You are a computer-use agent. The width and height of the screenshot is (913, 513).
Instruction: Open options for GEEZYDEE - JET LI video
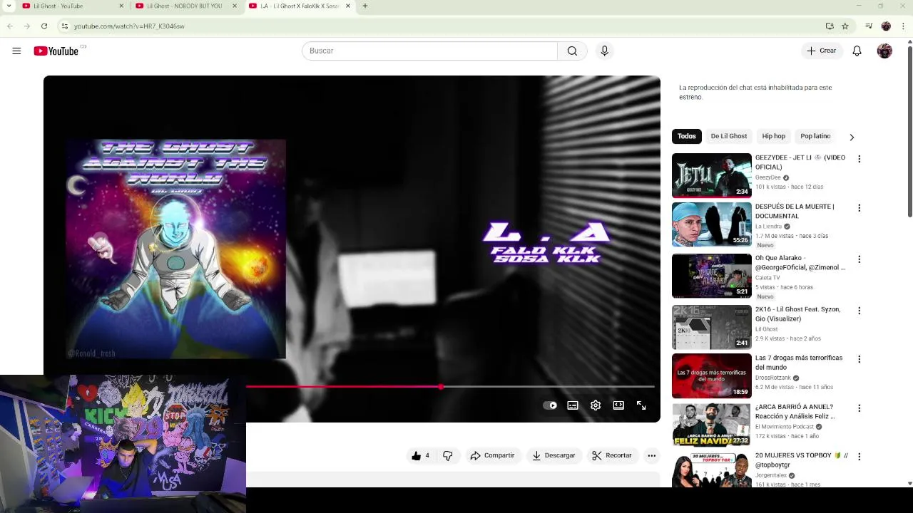click(x=859, y=159)
